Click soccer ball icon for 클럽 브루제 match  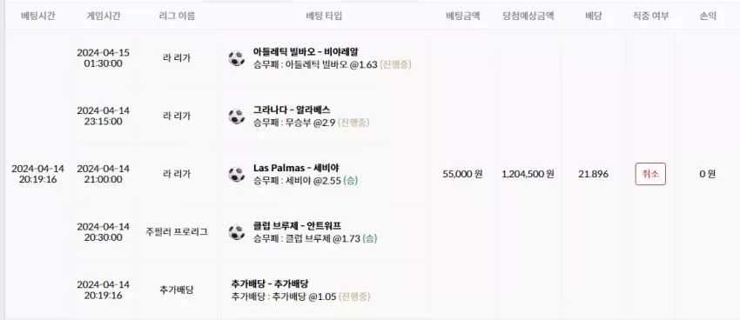237,232
